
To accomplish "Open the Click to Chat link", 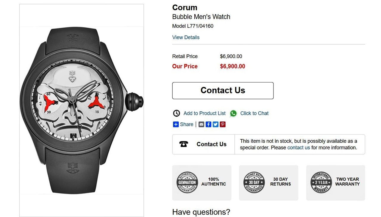I will tap(254, 113).
